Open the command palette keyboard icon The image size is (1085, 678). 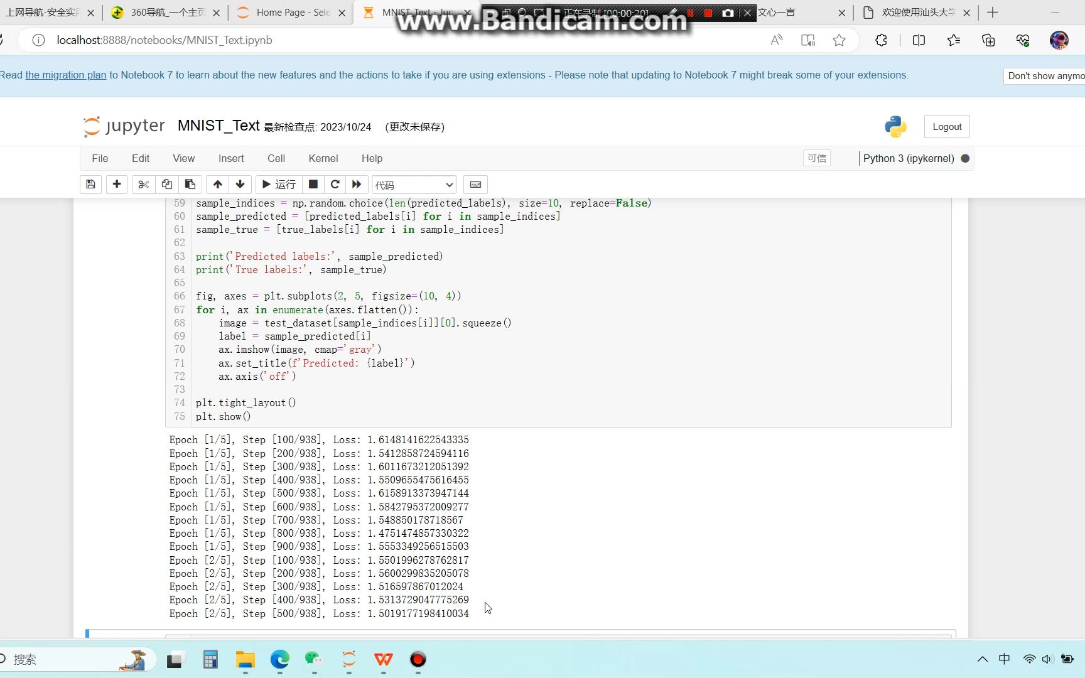tap(475, 184)
